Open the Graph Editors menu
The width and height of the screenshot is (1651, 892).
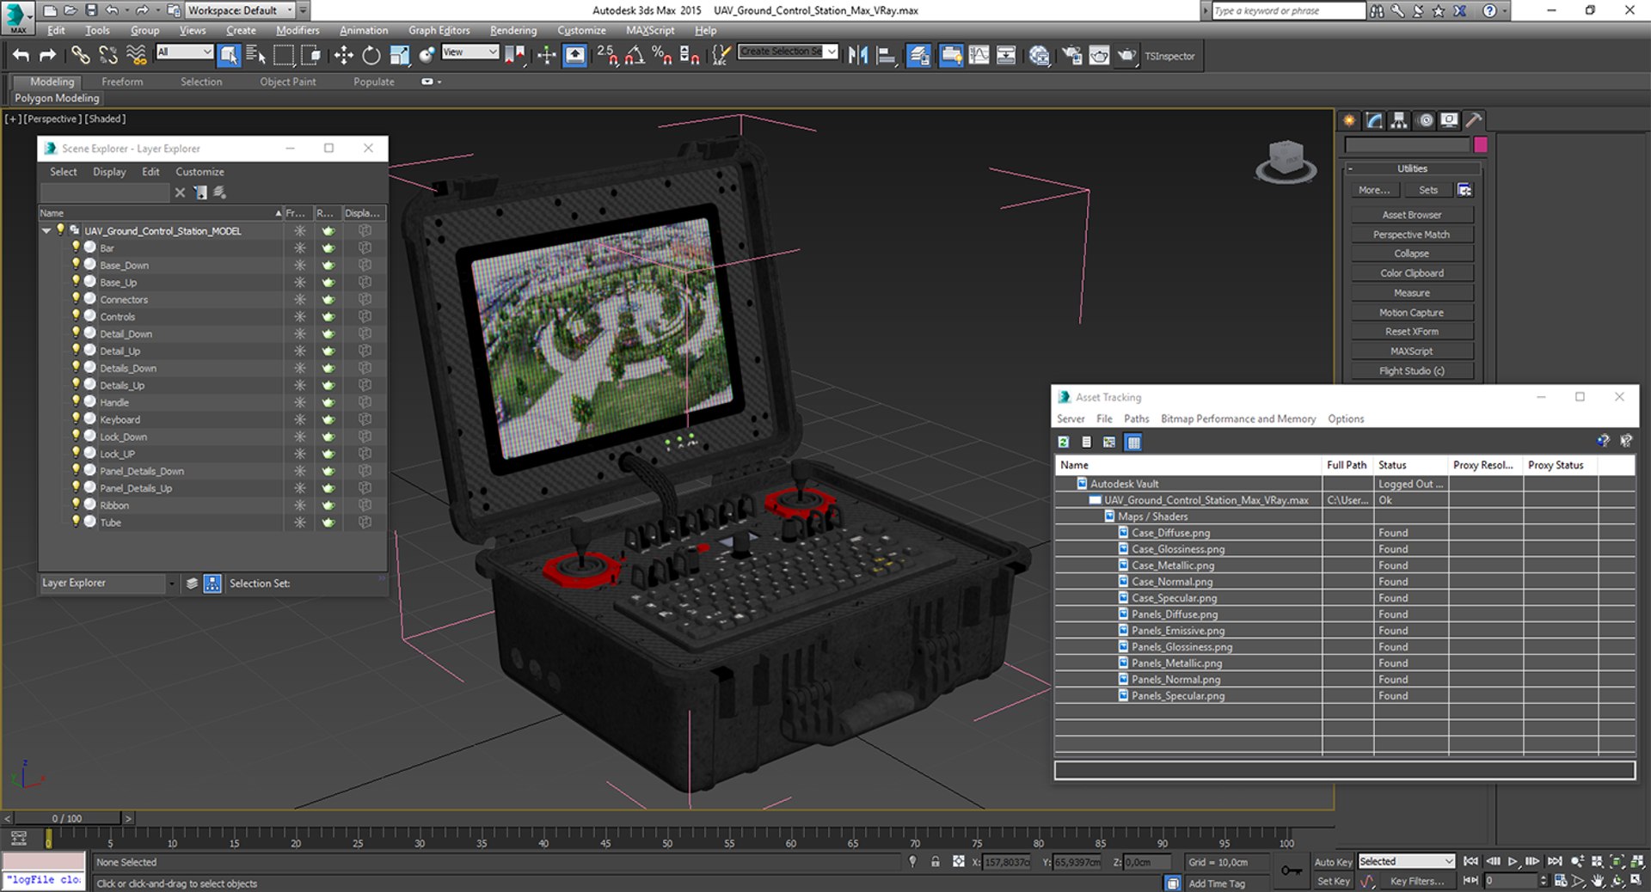[x=439, y=30]
